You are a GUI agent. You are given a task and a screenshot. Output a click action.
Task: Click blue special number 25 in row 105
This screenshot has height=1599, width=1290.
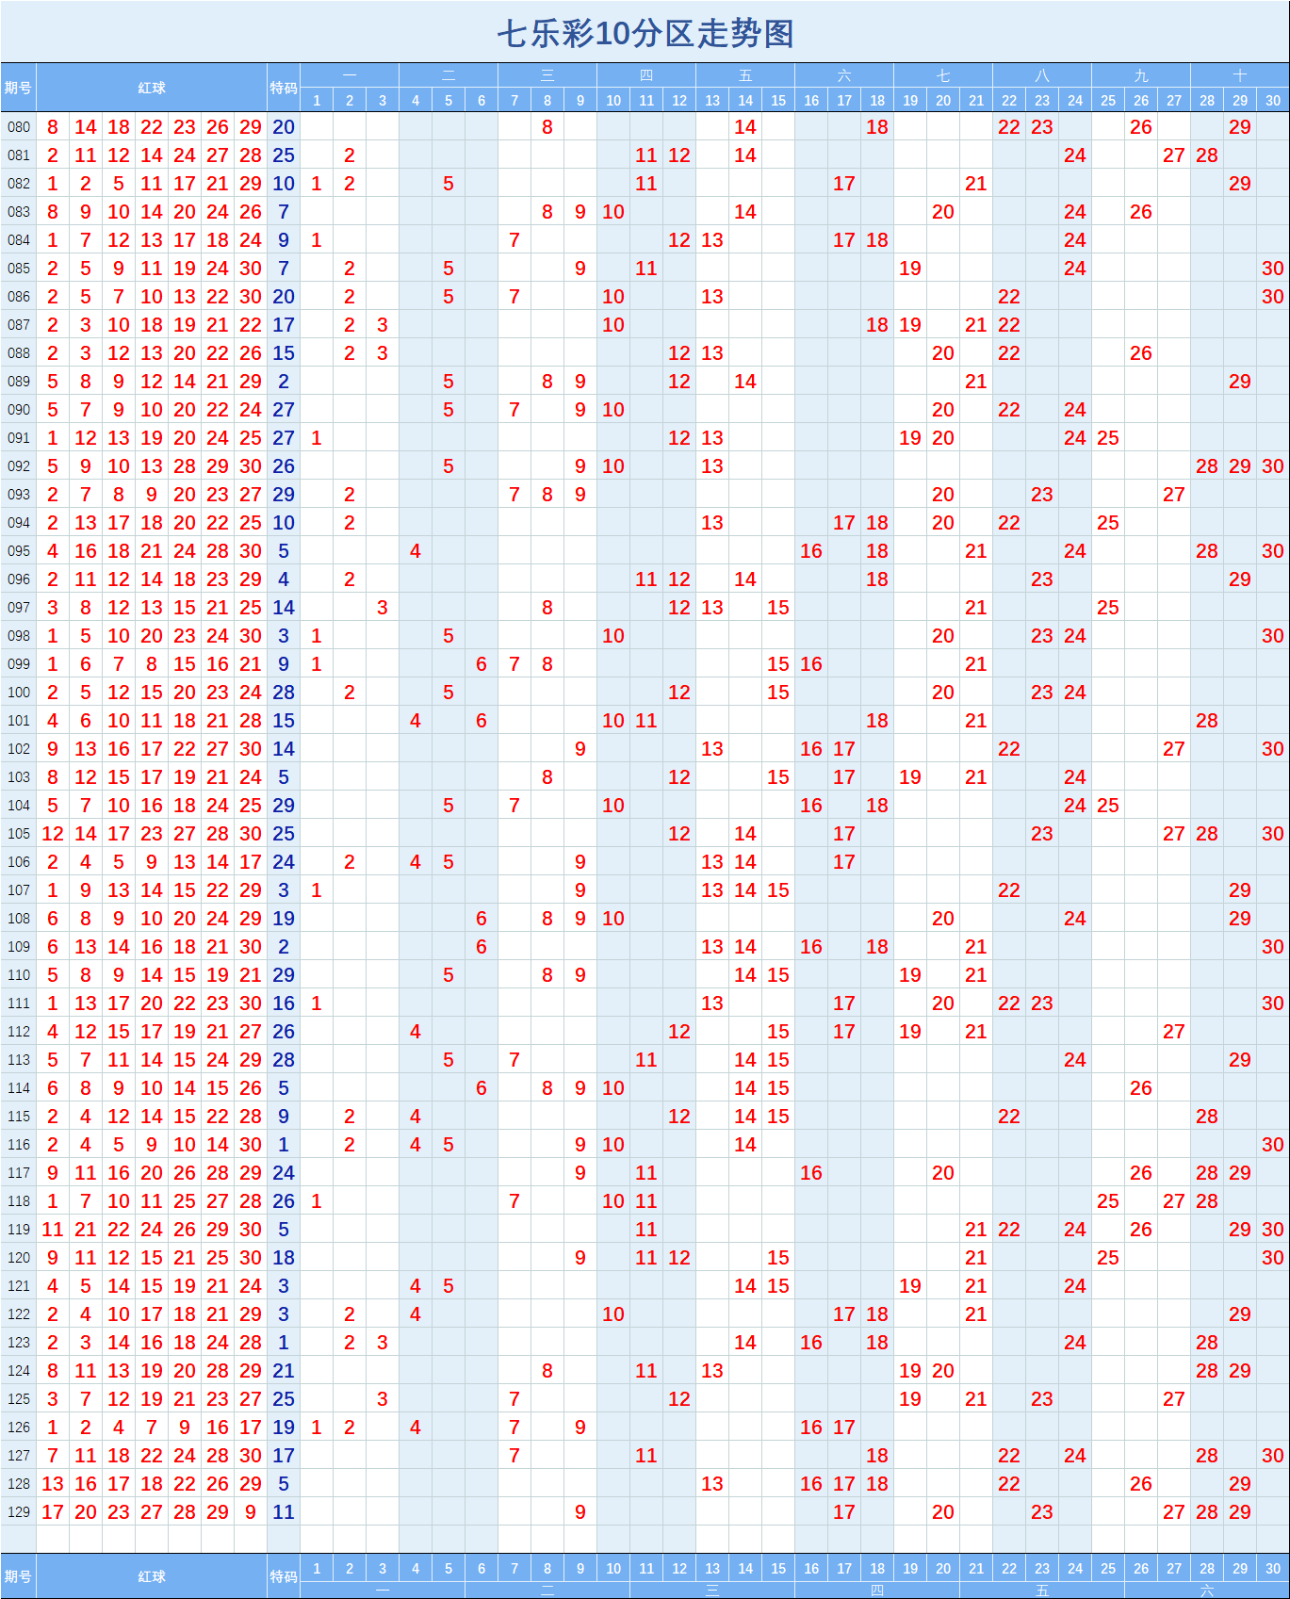pyautogui.click(x=284, y=834)
